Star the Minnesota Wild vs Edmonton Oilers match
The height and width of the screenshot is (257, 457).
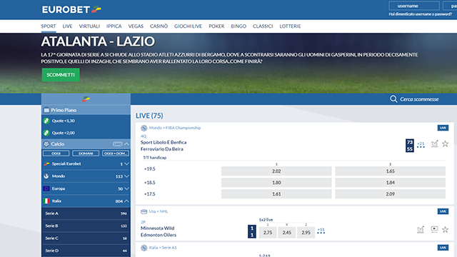point(445,230)
